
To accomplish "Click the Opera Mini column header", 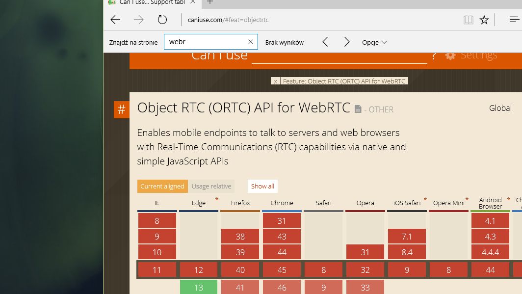I will pyautogui.click(x=448, y=203).
